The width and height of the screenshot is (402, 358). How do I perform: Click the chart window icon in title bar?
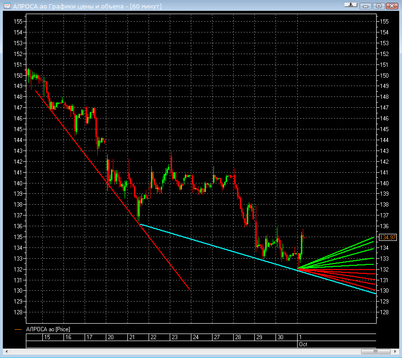click(x=7, y=6)
